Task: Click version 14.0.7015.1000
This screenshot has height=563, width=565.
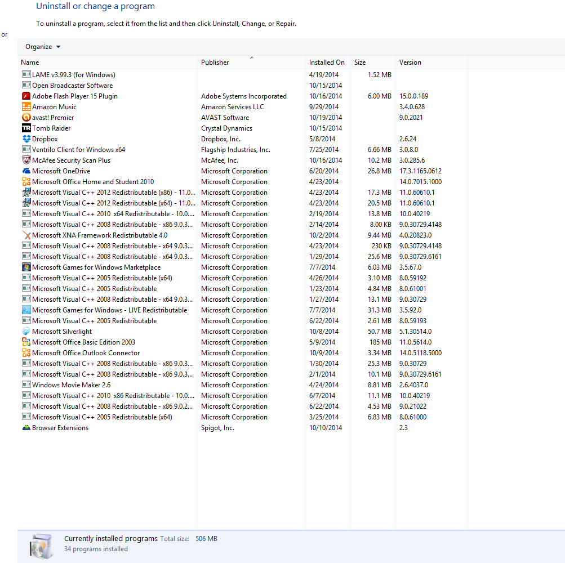Action: (420, 182)
